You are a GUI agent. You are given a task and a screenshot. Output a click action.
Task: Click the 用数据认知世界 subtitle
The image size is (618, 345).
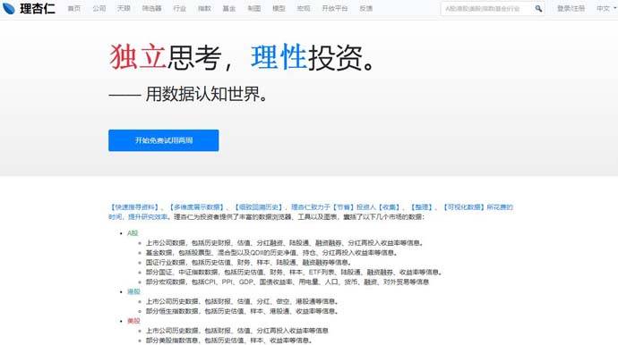coord(188,94)
